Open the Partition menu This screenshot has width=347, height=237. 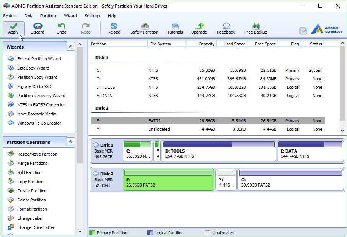[x=48, y=16]
